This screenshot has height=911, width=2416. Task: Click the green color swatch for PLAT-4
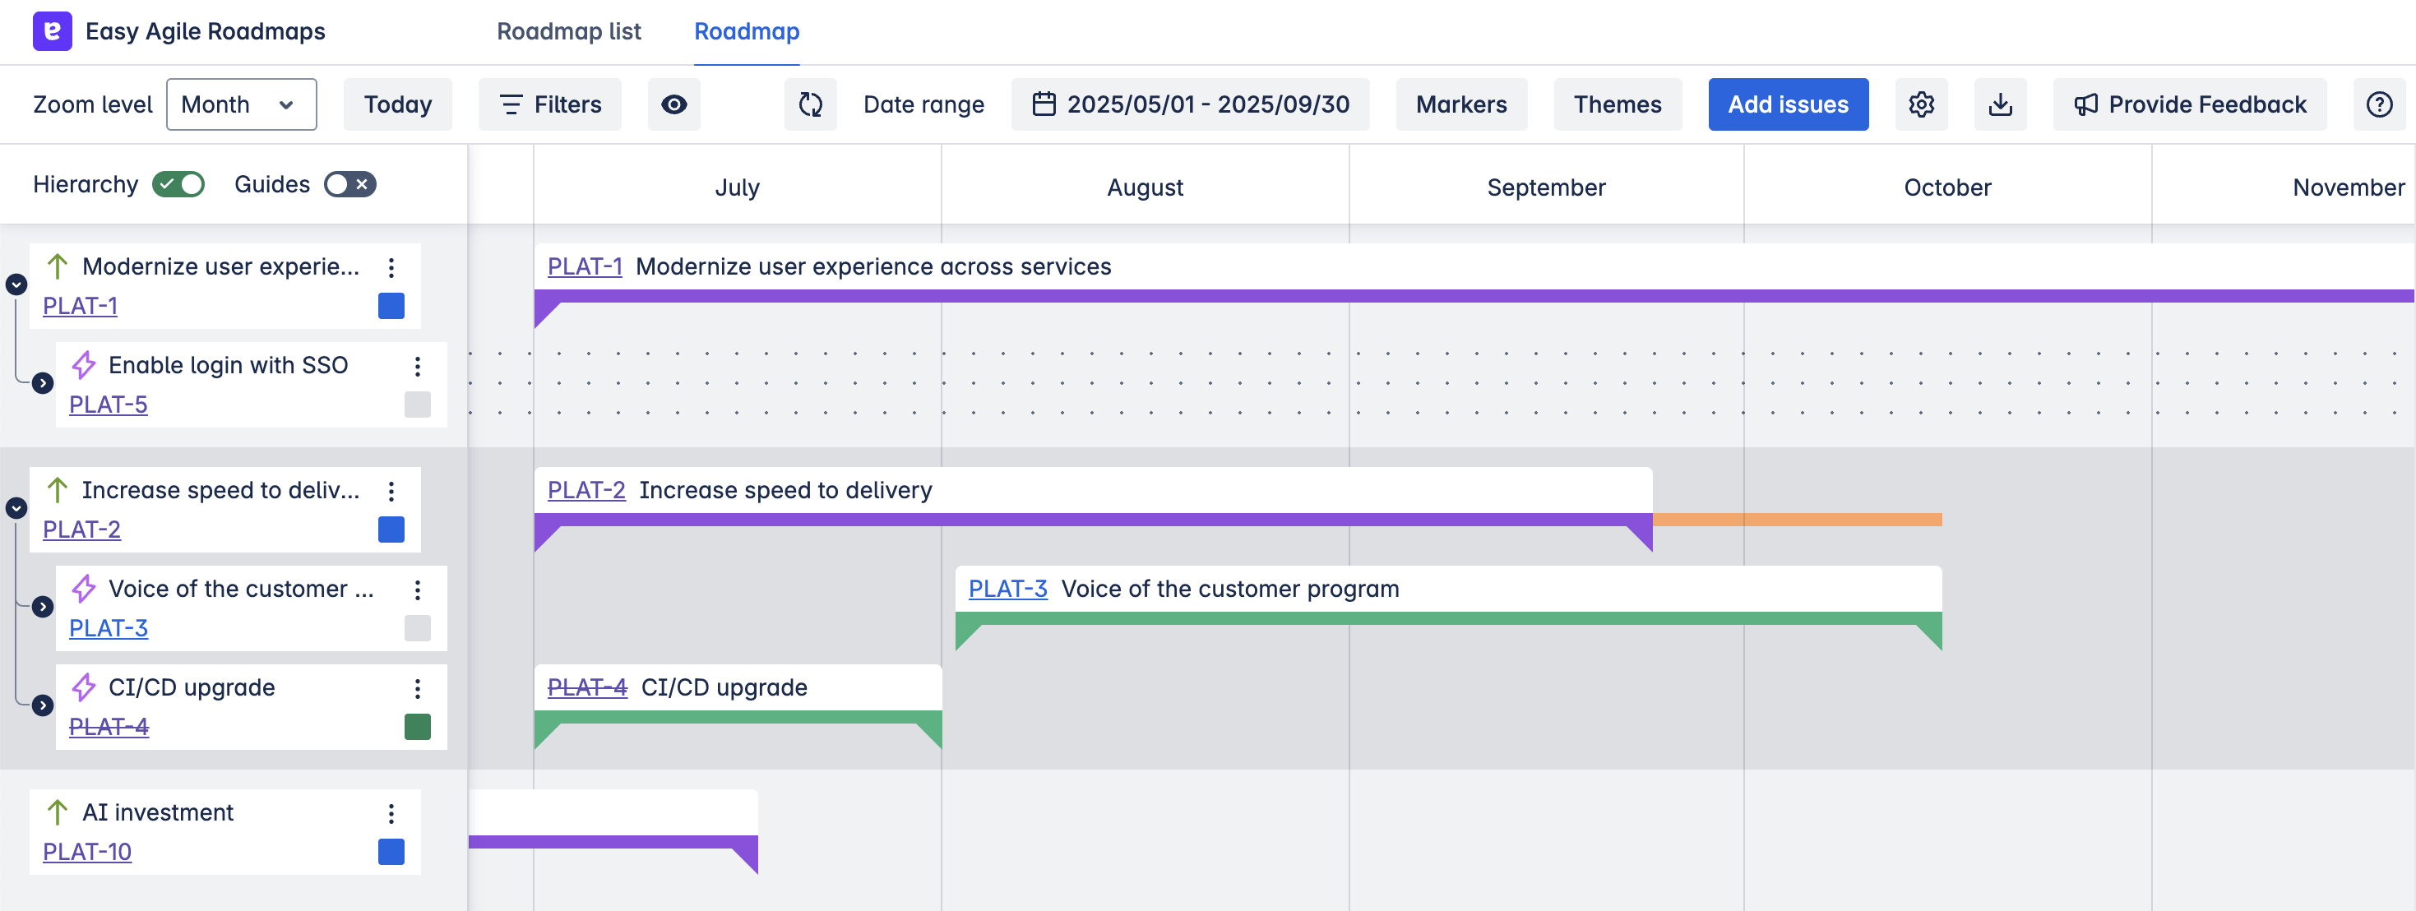coord(418,727)
